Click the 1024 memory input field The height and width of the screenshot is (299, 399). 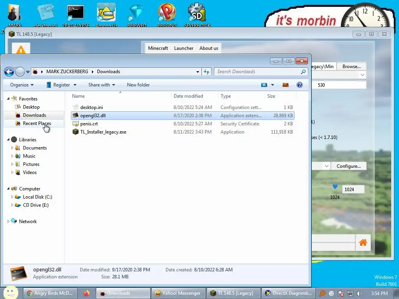(353, 190)
